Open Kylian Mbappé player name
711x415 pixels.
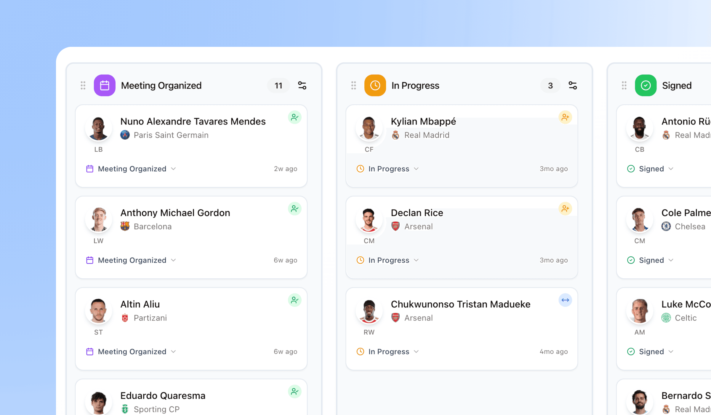(x=423, y=121)
